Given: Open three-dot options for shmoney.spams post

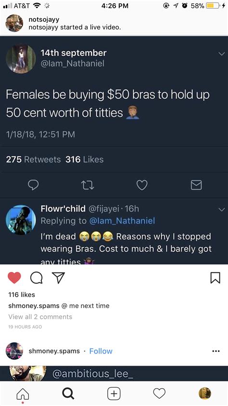Looking at the screenshot, I should [x=215, y=352].
